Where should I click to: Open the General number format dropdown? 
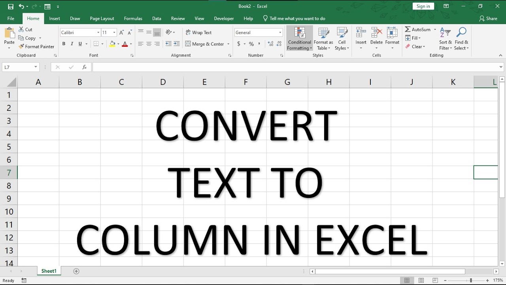pos(280,32)
